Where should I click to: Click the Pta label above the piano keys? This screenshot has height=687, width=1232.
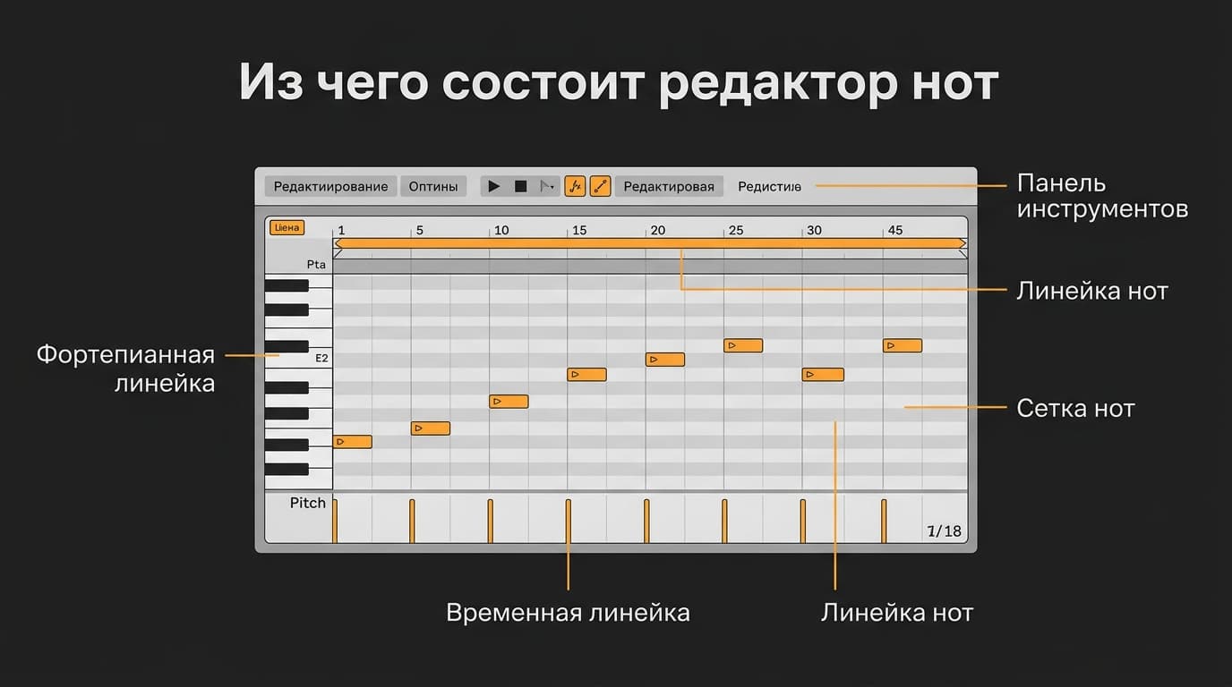click(316, 265)
